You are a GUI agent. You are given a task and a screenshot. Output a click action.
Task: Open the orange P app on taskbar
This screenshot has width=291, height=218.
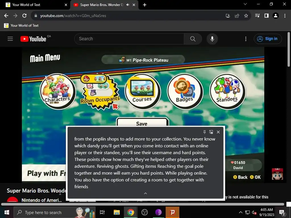[172, 212]
